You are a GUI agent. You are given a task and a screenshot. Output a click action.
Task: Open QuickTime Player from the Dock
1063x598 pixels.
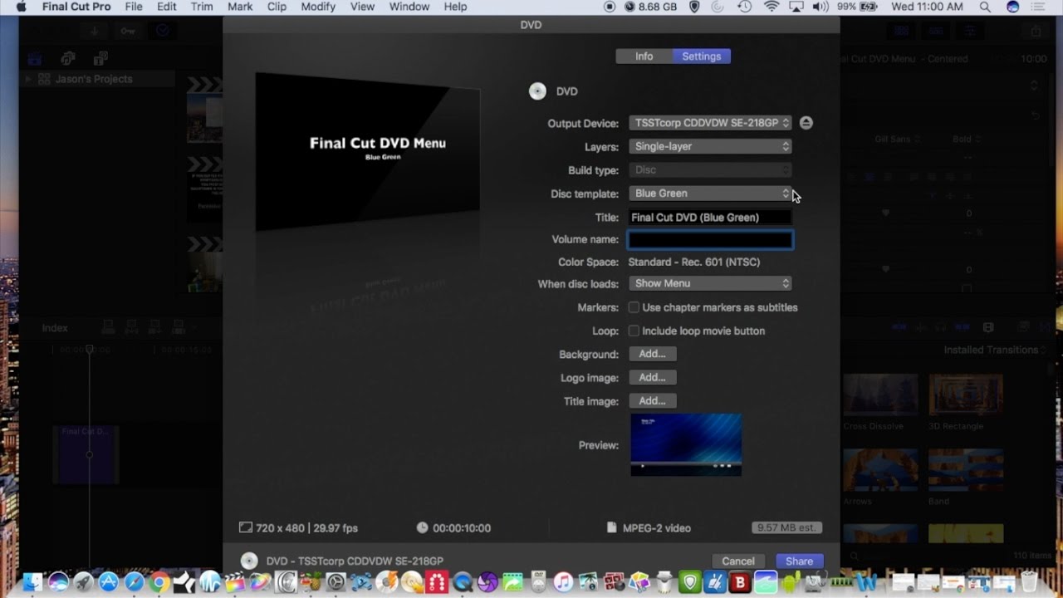tap(463, 582)
